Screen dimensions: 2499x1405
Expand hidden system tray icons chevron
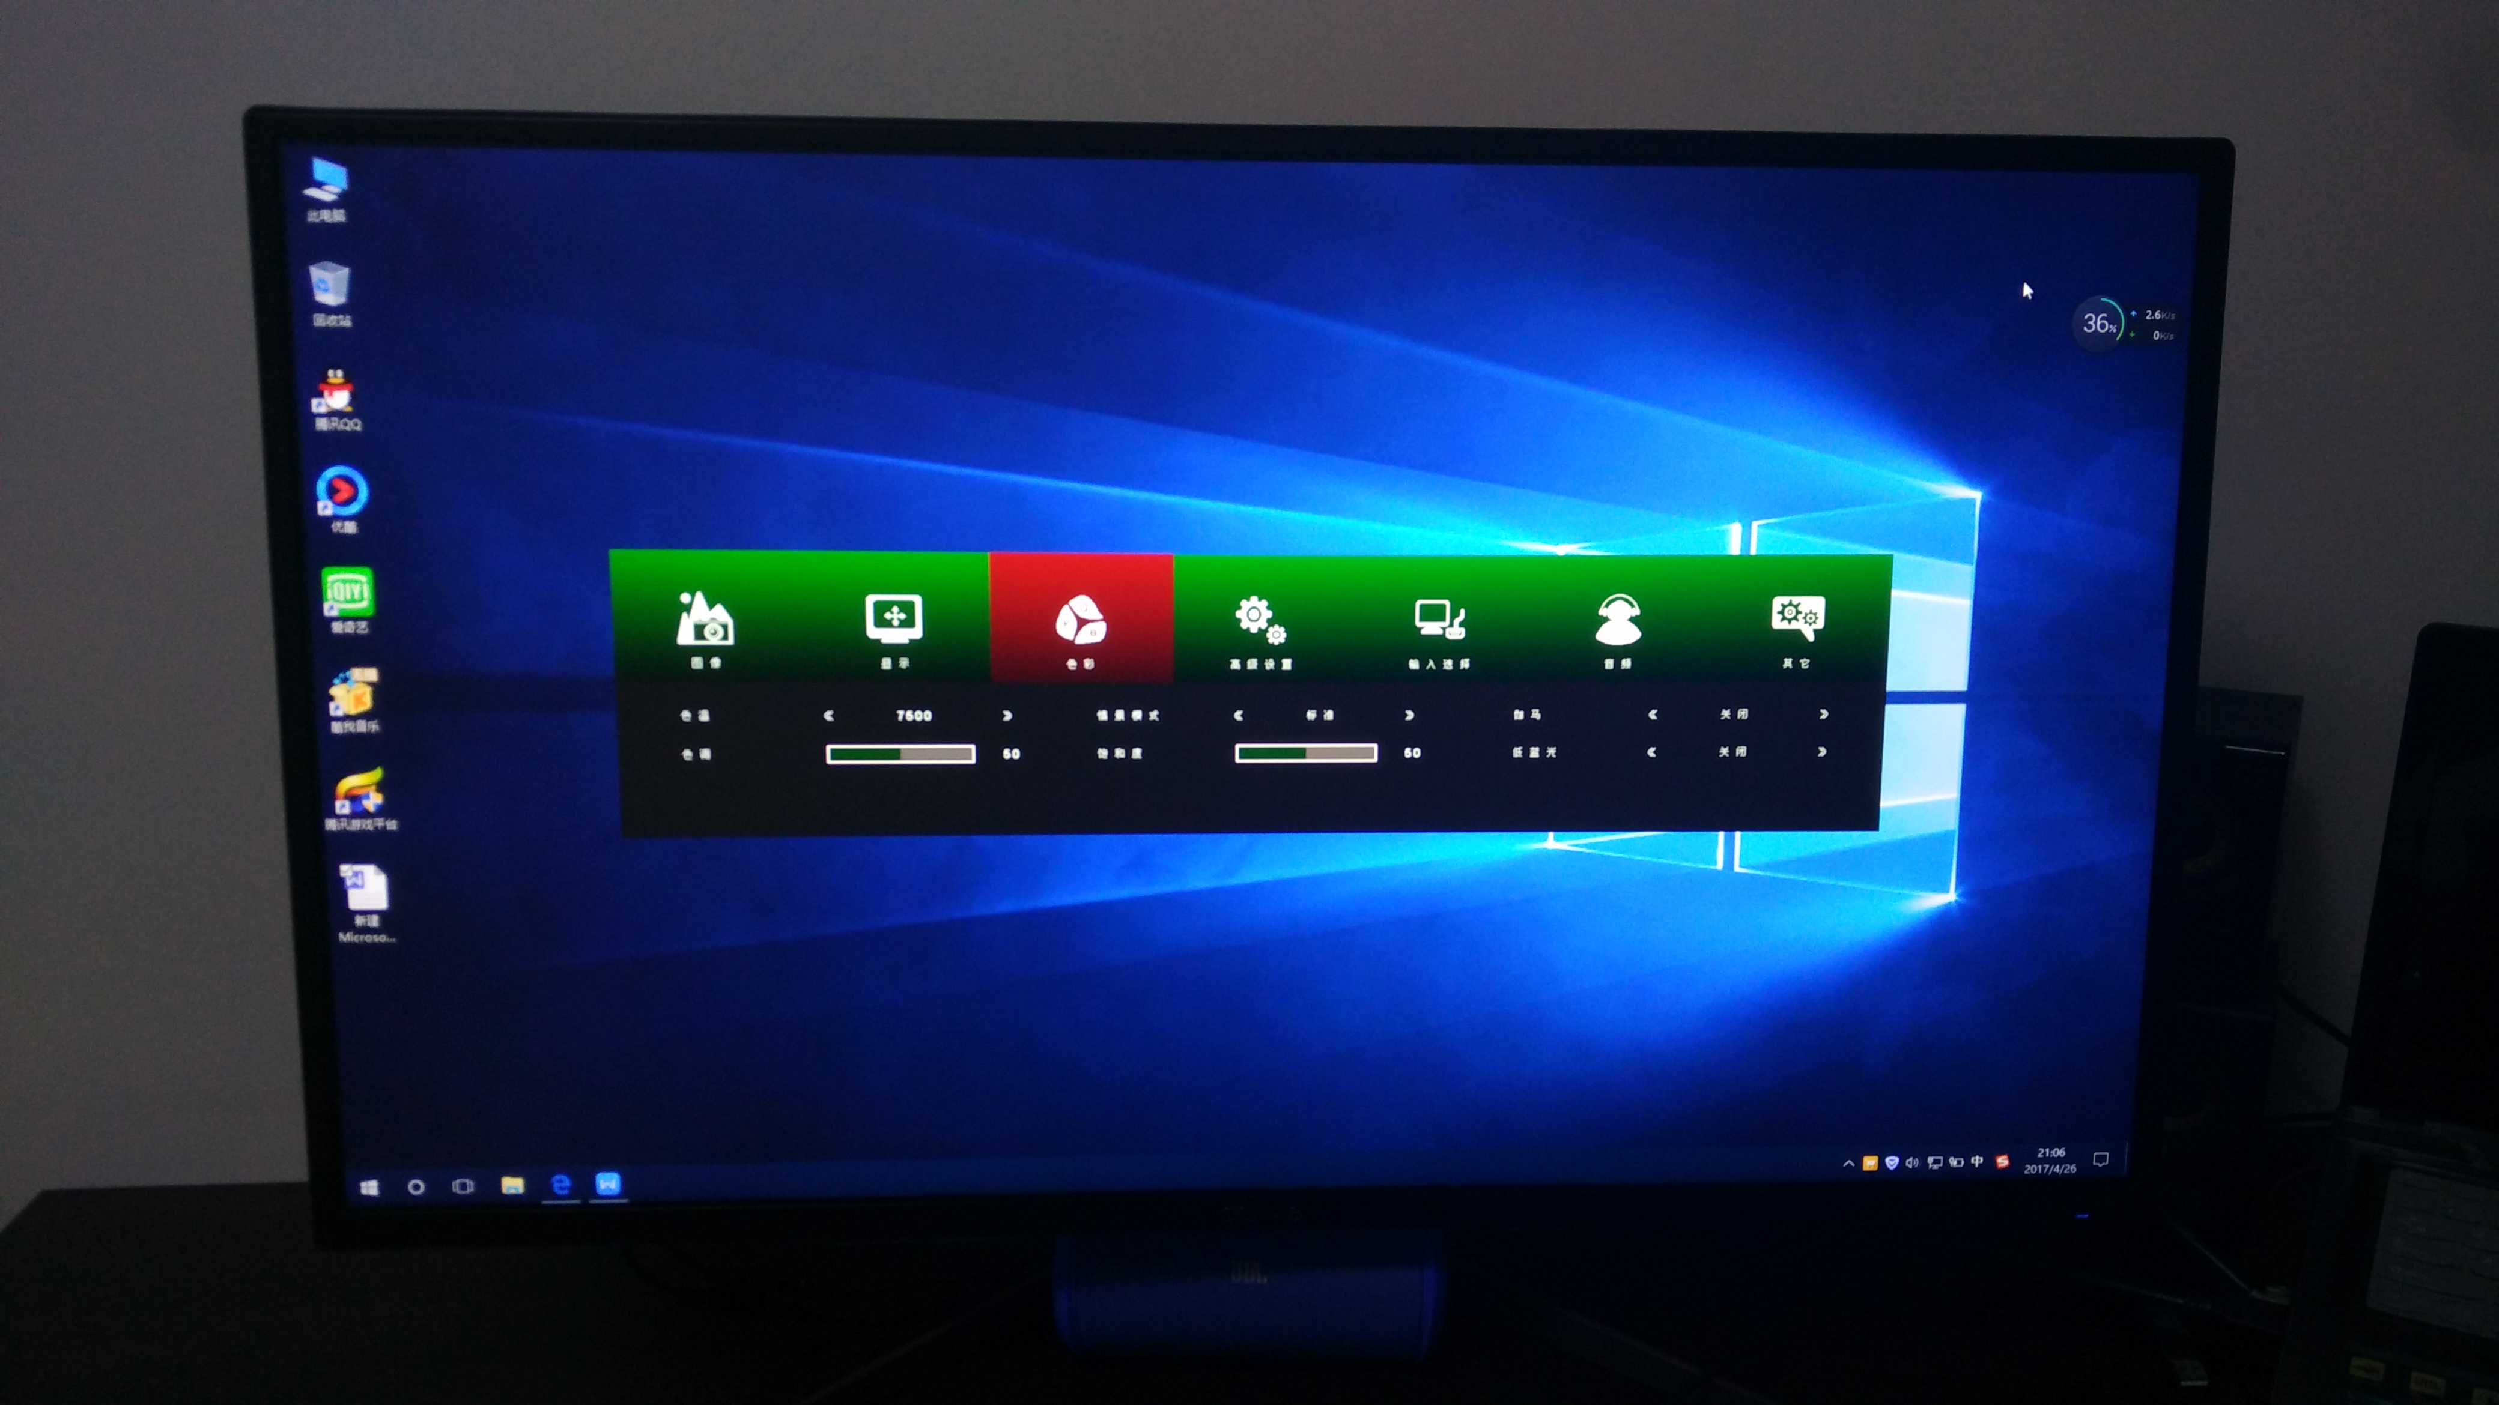click(1848, 1164)
